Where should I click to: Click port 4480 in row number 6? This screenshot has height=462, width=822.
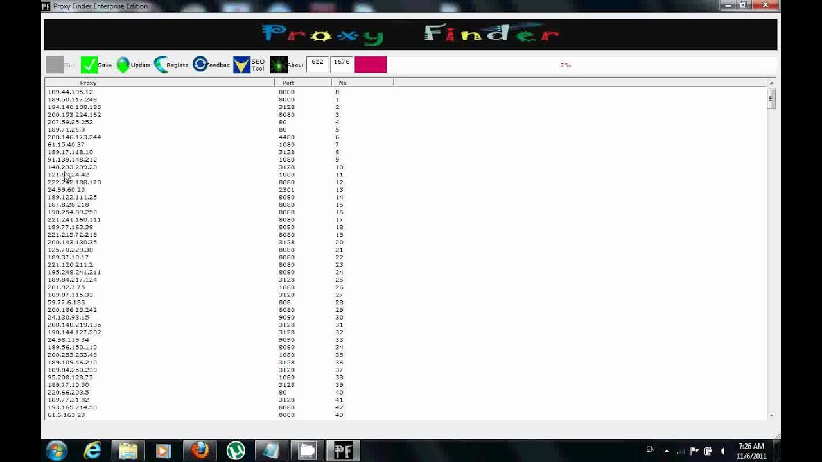286,137
